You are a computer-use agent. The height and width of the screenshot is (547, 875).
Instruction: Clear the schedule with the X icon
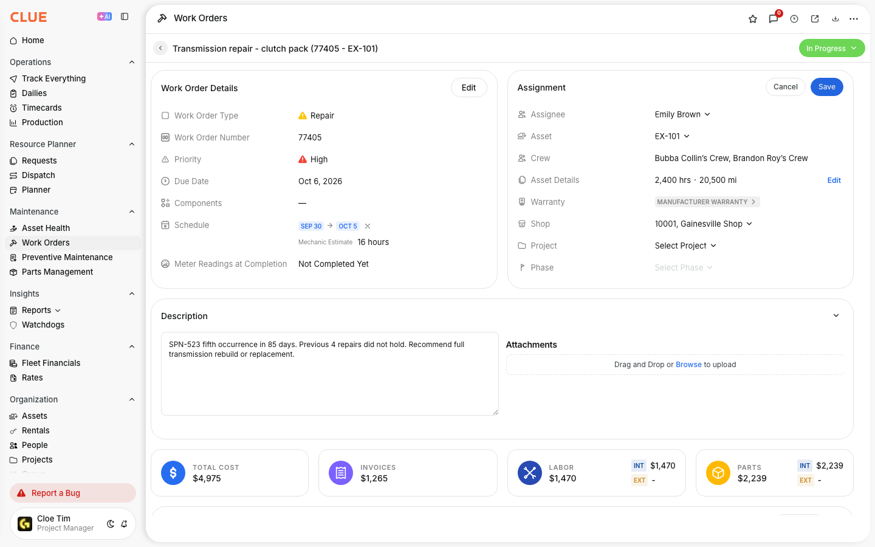(x=368, y=226)
